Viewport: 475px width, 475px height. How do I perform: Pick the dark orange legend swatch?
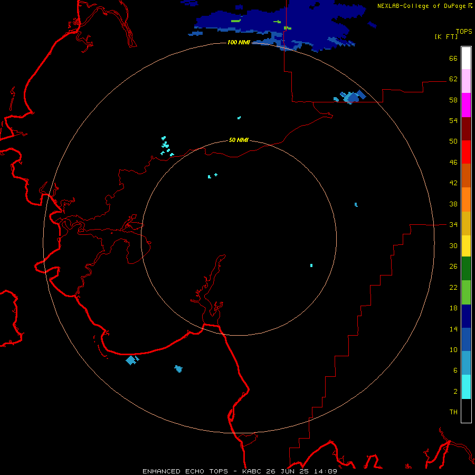click(466, 176)
